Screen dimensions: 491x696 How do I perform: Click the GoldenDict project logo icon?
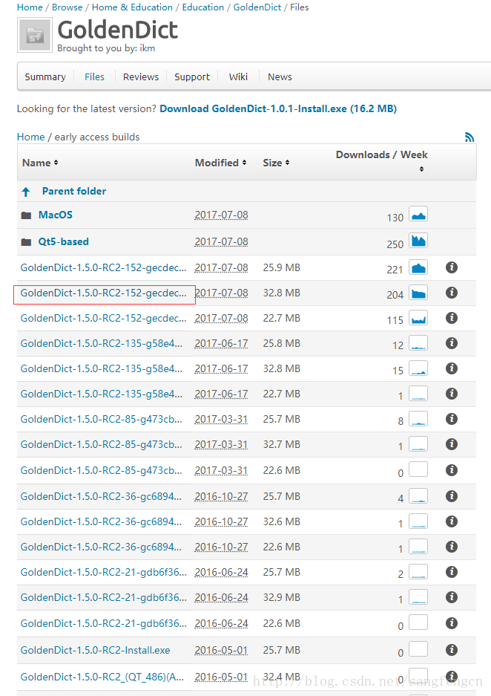pos(35,35)
